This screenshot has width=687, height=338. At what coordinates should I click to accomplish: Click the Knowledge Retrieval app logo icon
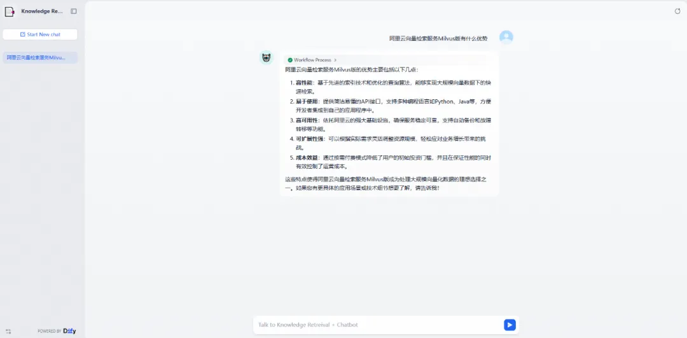10,11
